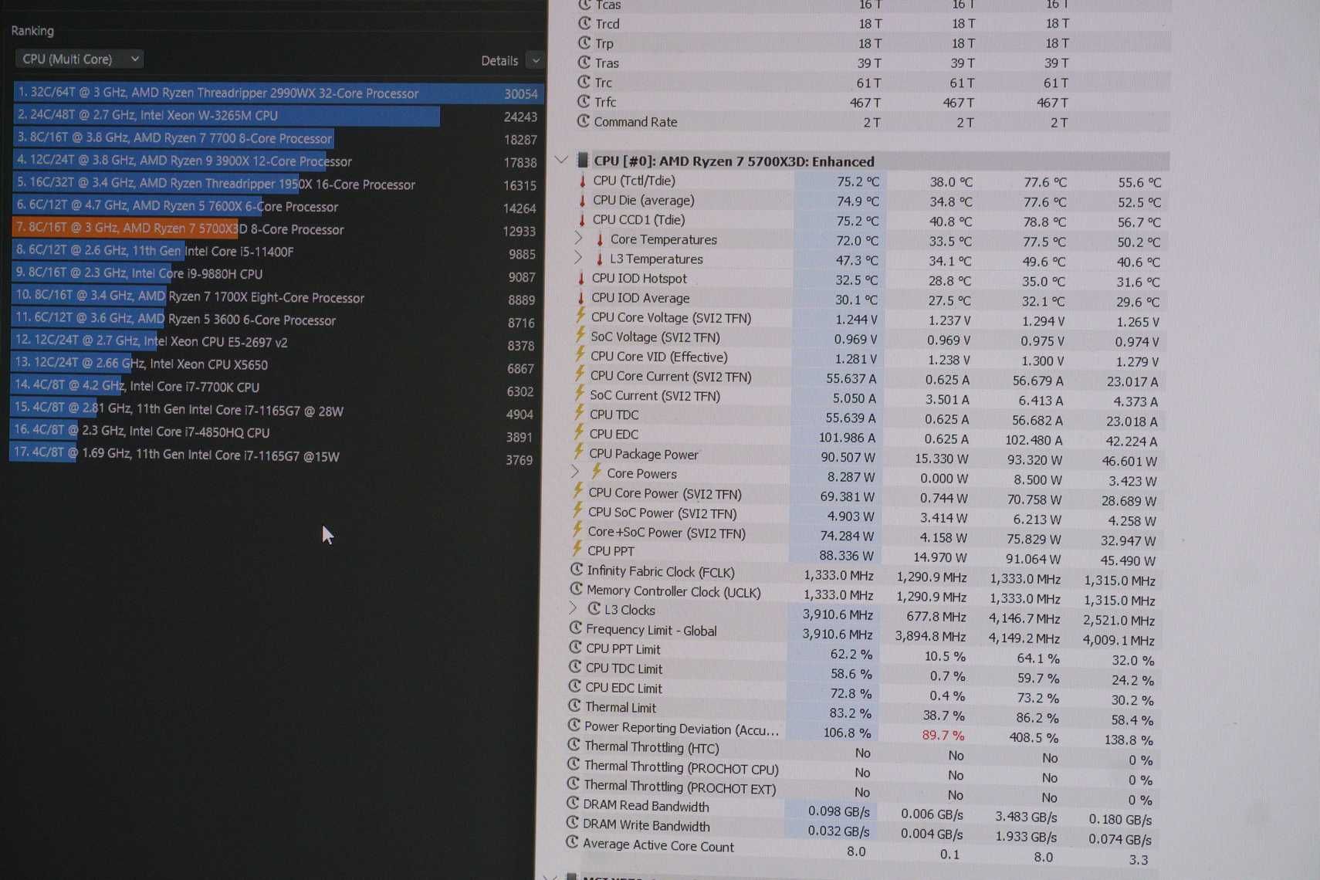Image resolution: width=1320 pixels, height=880 pixels.
Task: Click the 90.507 W CPU Package Power value
Action: pos(848,457)
